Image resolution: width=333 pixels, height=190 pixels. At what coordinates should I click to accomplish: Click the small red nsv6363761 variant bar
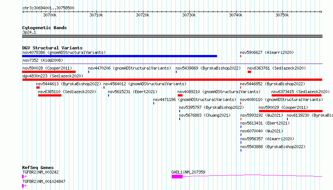249,72
